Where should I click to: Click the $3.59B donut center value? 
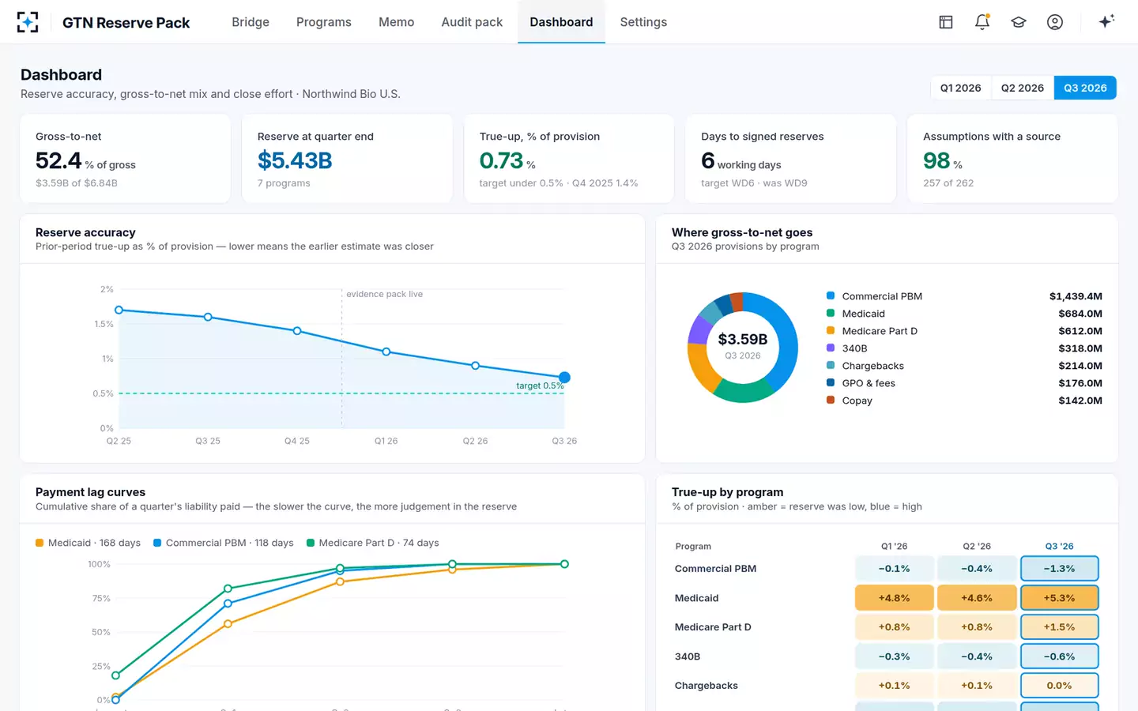pyautogui.click(x=743, y=339)
